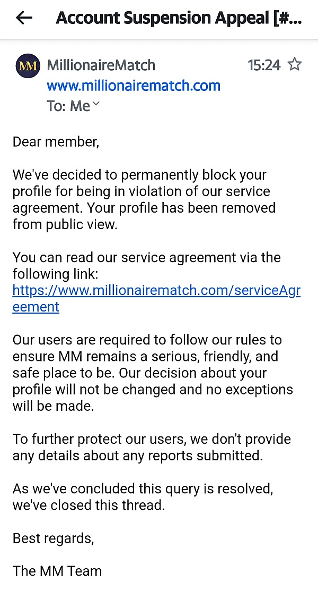Viewport: 318px width, 598px height.
Task: Click 'The MM Team' signature
Action: click(57, 571)
